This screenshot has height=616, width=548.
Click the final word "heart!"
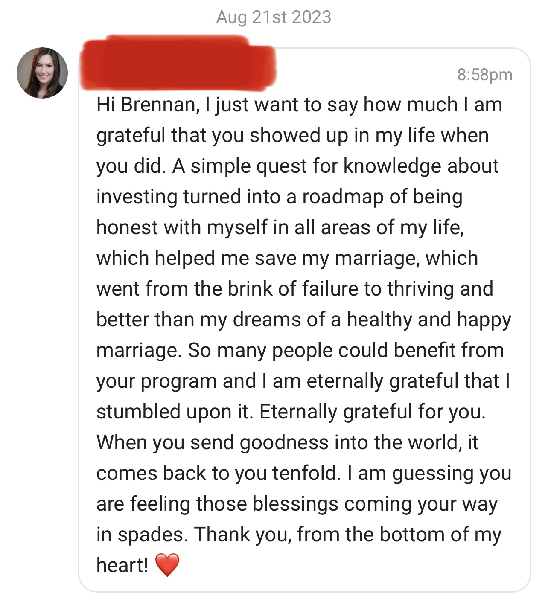(x=122, y=565)
